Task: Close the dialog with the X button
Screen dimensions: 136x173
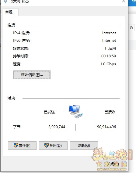Action: coord(124,1)
